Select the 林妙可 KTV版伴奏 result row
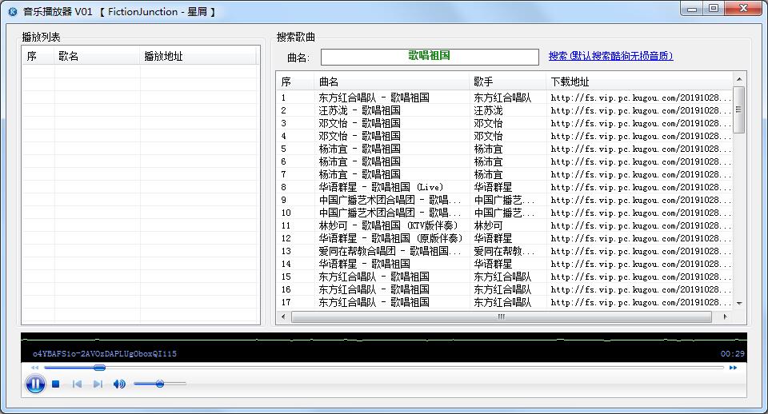 [375, 225]
